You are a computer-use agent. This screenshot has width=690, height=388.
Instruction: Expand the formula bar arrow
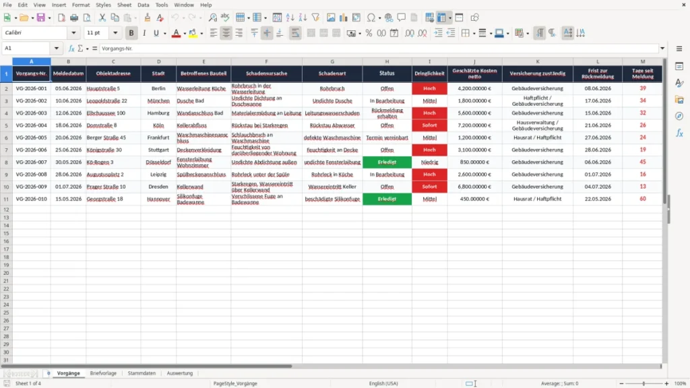(662, 48)
